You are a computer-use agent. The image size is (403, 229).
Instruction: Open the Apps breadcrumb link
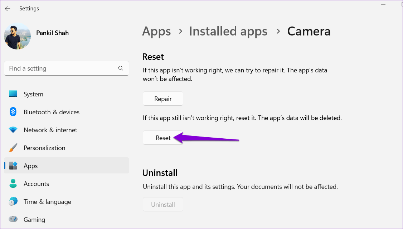[156, 32]
